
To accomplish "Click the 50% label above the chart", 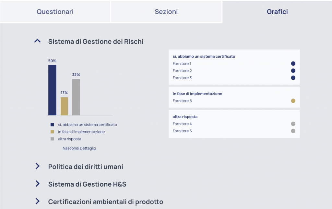I will pos(52,61).
